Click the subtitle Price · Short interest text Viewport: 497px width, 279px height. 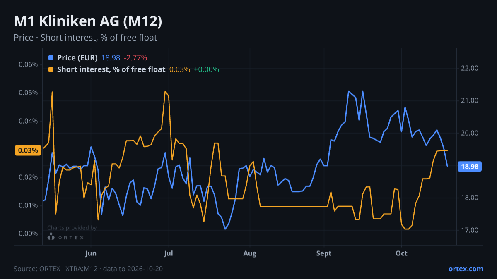click(85, 38)
